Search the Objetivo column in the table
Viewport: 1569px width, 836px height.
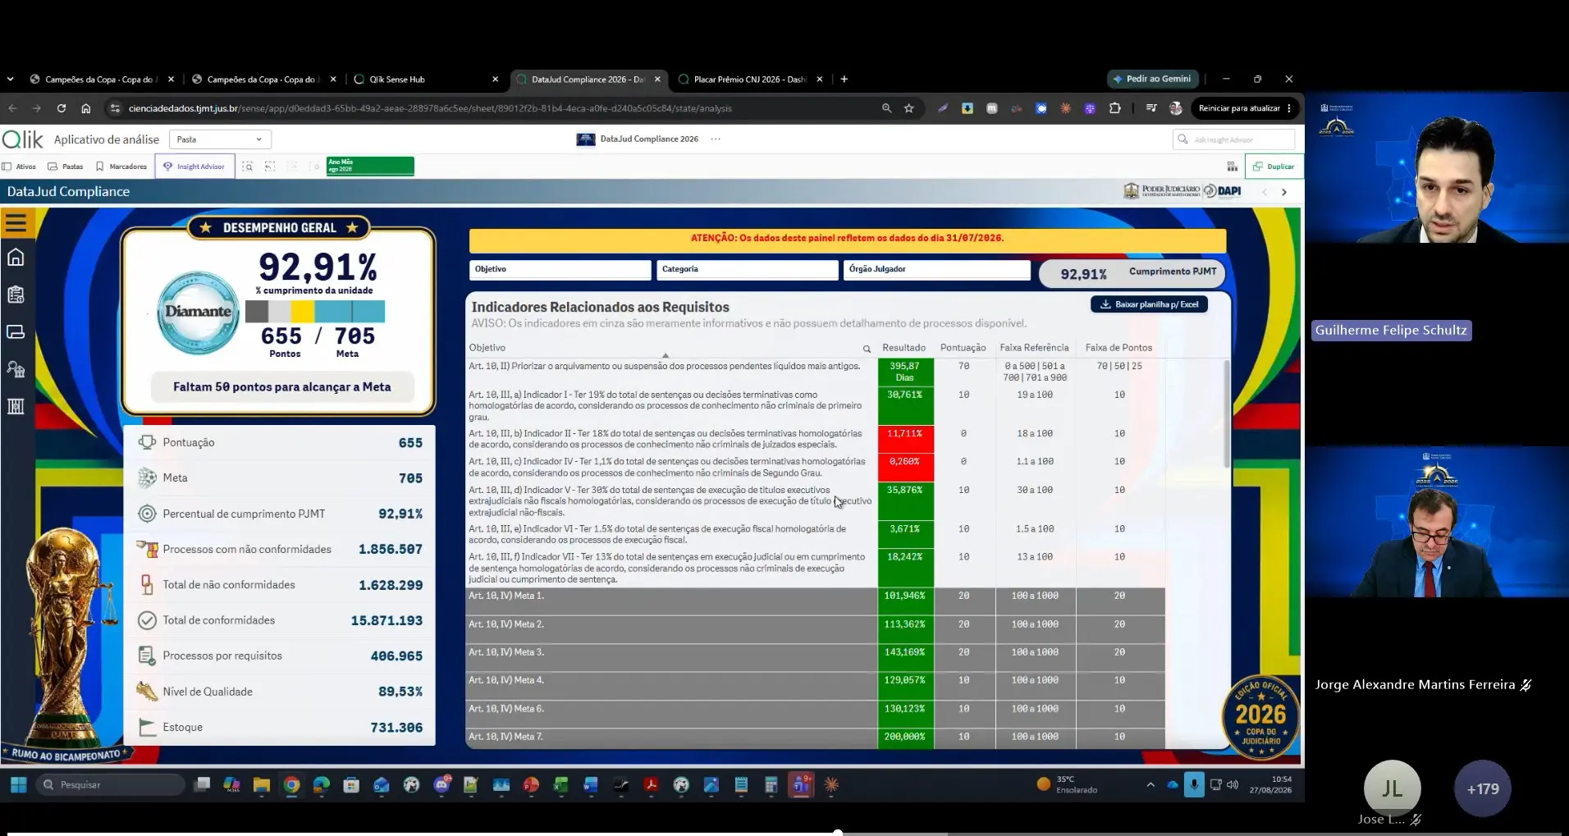(x=867, y=349)
